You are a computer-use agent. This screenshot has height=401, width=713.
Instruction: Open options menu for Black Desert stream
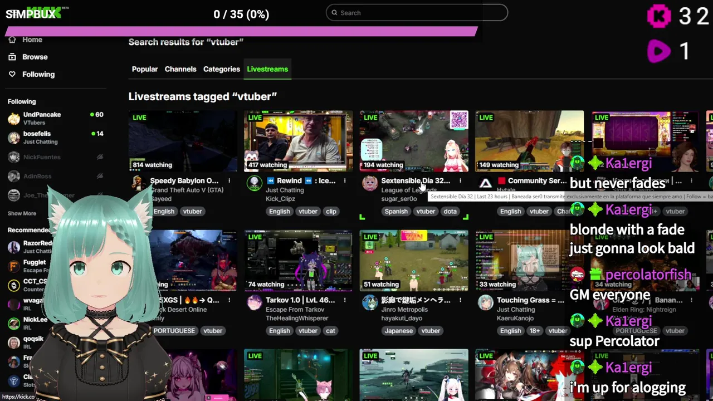pyautogui.click(x=229, y=300)
